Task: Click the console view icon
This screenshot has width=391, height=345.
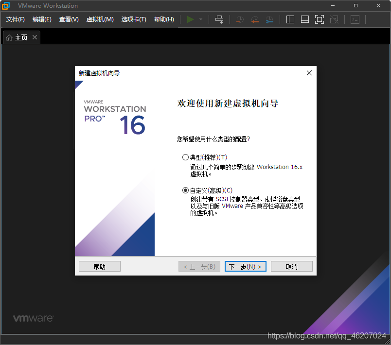Action: click(355, 19)
